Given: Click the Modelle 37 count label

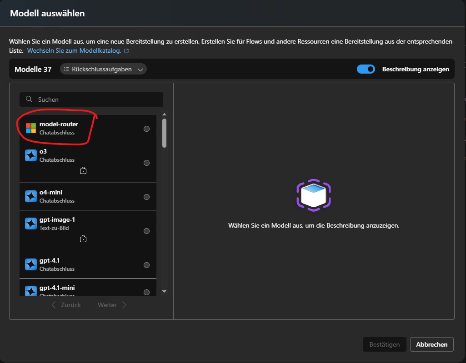Looking at the screenshot, I should tap(33, 69).
